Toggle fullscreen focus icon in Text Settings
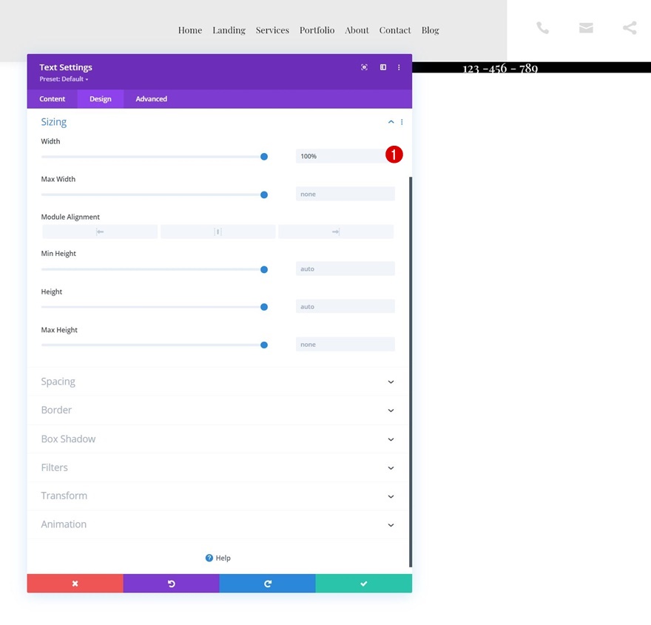The image size is (651, 625). pos(364,67)
